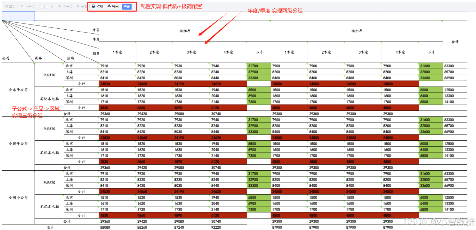
Task: Select grand total value 88080
Action: coord(117,227)
